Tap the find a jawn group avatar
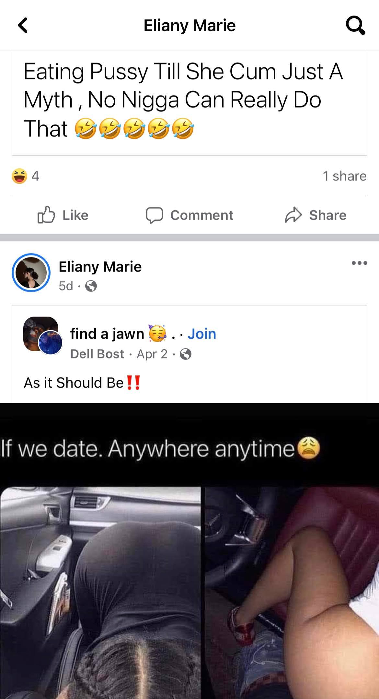This screenshot has height=699, width=379. [x=41, y=334]
